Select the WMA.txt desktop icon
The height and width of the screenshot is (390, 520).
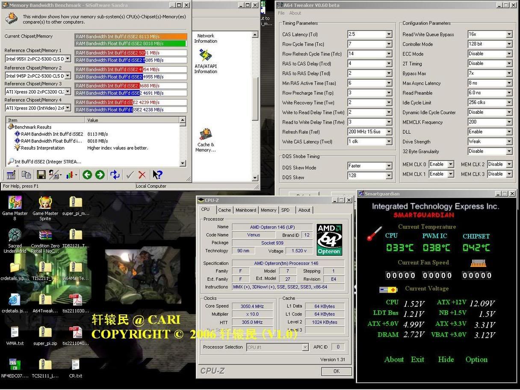[15, 336]
